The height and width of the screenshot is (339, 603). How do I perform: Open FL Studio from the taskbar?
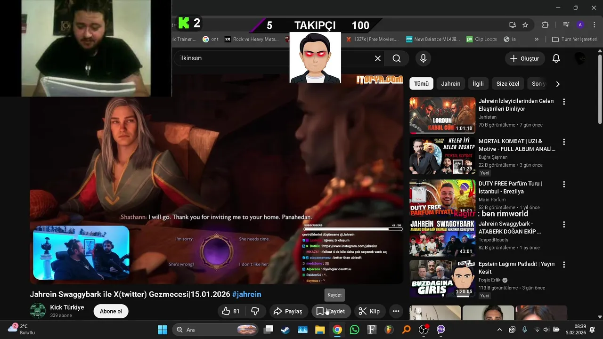click(x=389, y=330)
